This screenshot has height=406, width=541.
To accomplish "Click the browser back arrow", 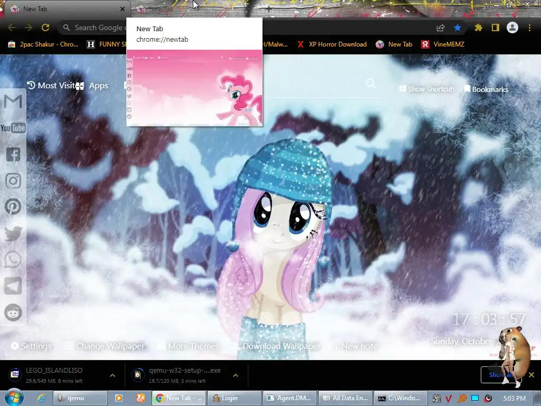I will [x=12, y=27].
